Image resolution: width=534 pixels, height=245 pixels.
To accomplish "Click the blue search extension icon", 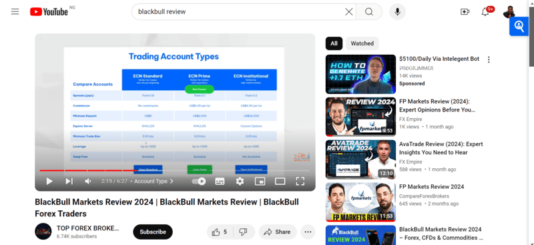I will click(x=519, y=26).
